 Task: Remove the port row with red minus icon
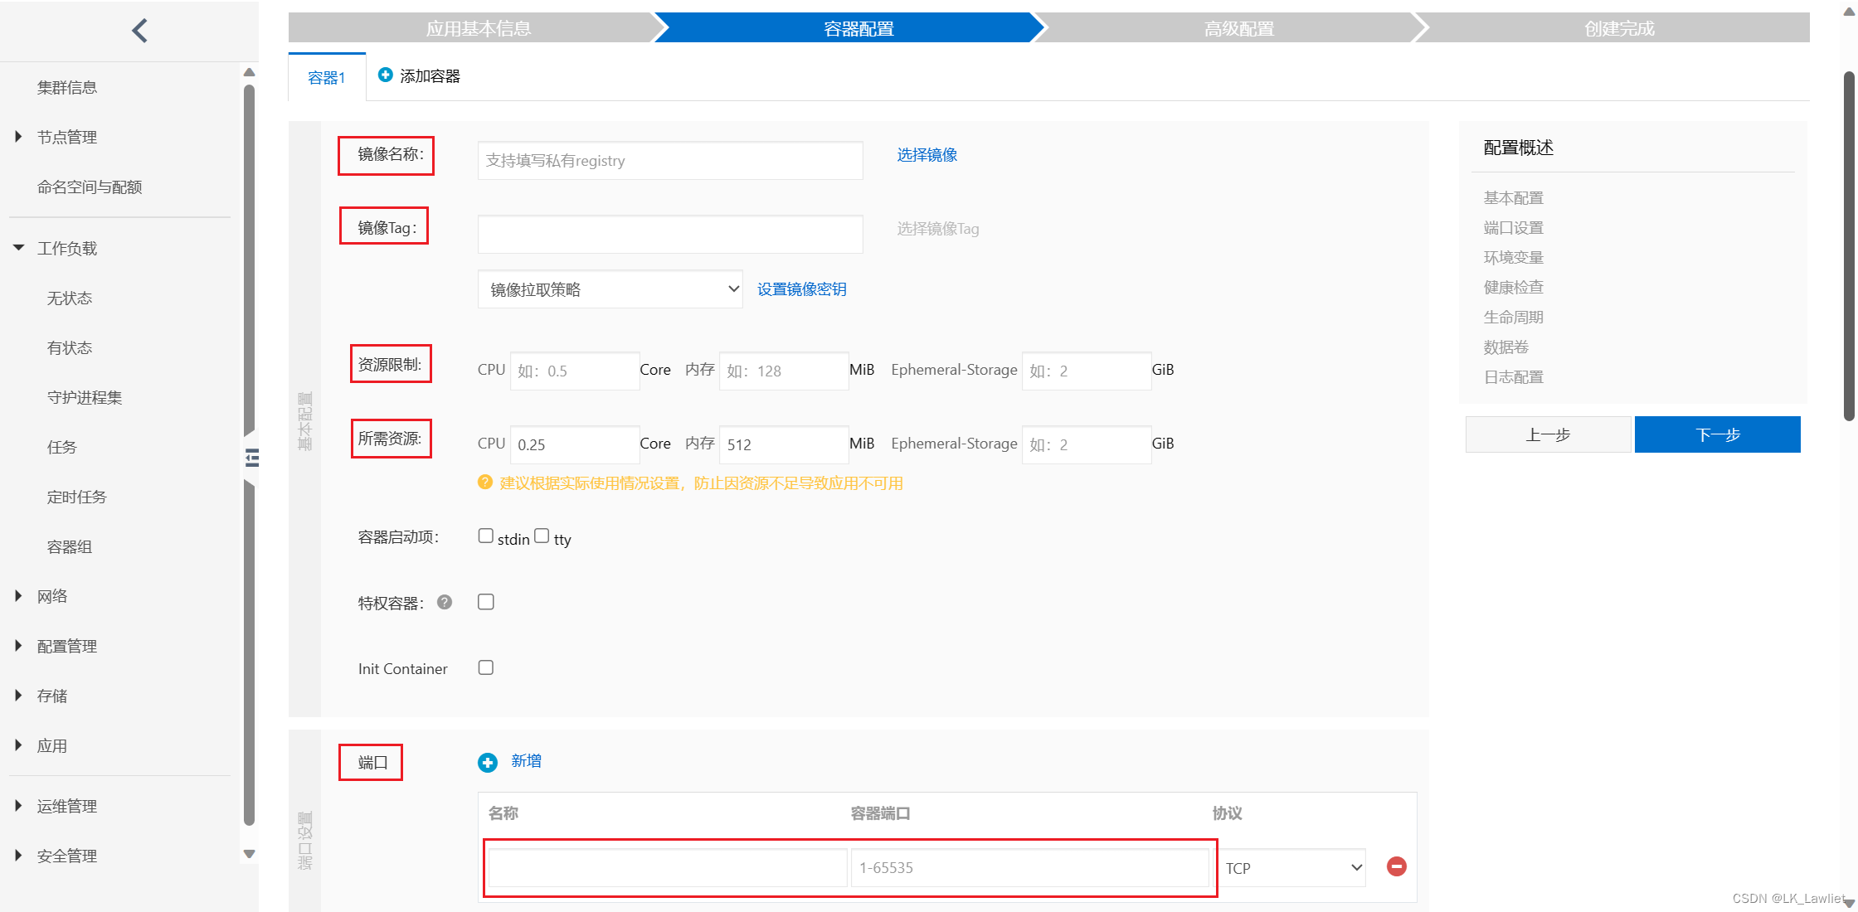point(1397,866)
